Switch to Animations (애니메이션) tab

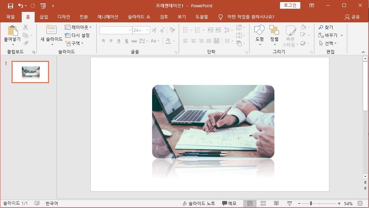pyautogui.click(x=108, y=17)
